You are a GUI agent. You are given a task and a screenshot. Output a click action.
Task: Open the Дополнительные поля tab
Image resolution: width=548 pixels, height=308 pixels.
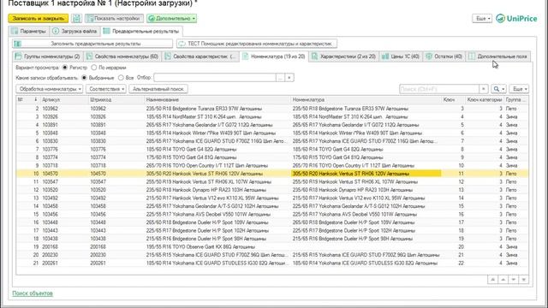(x=498, y=56)
